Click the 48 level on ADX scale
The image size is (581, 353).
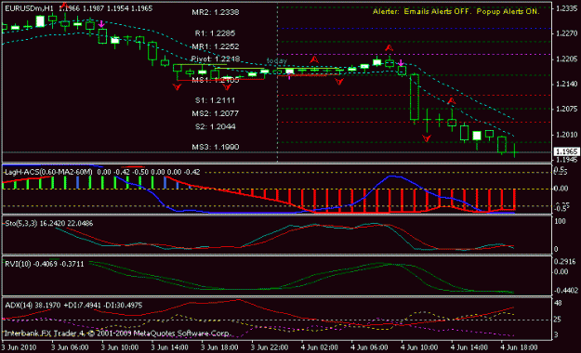pyautogui.click(x=558, y=303)
